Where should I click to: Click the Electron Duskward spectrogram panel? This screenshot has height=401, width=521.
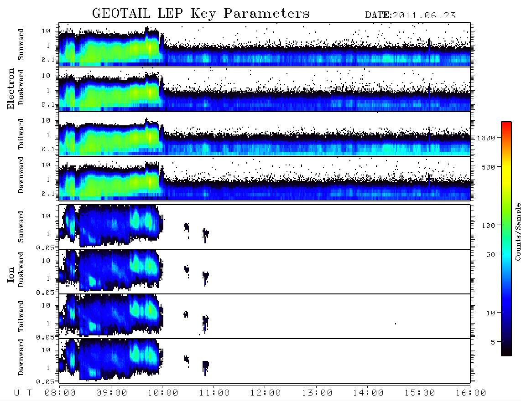(265, 89)
